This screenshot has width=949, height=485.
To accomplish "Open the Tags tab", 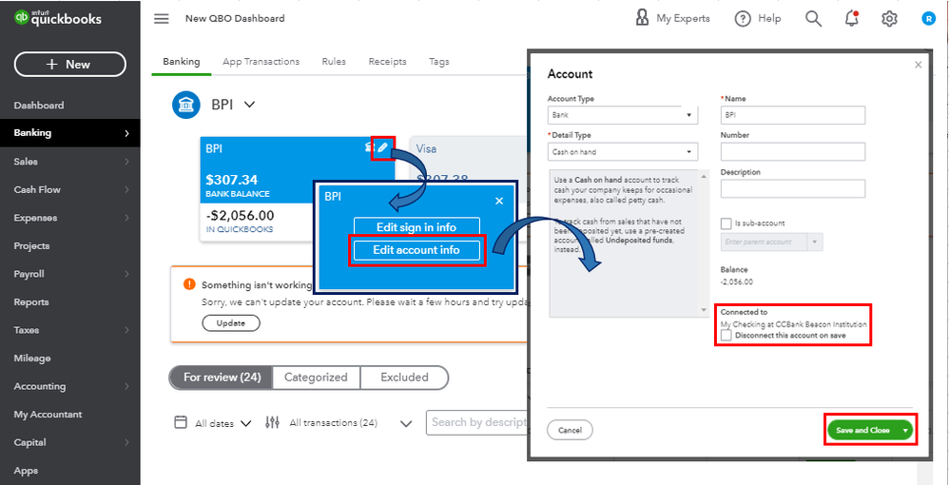I will 438,61.
